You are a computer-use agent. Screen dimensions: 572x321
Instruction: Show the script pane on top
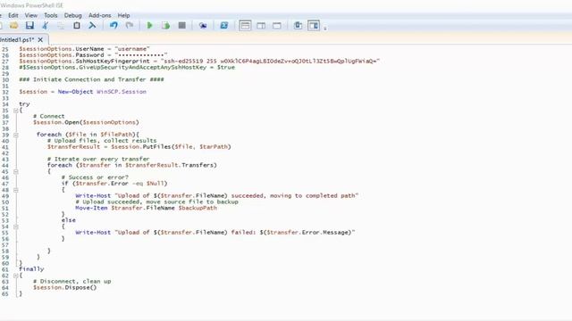(245, 26)
